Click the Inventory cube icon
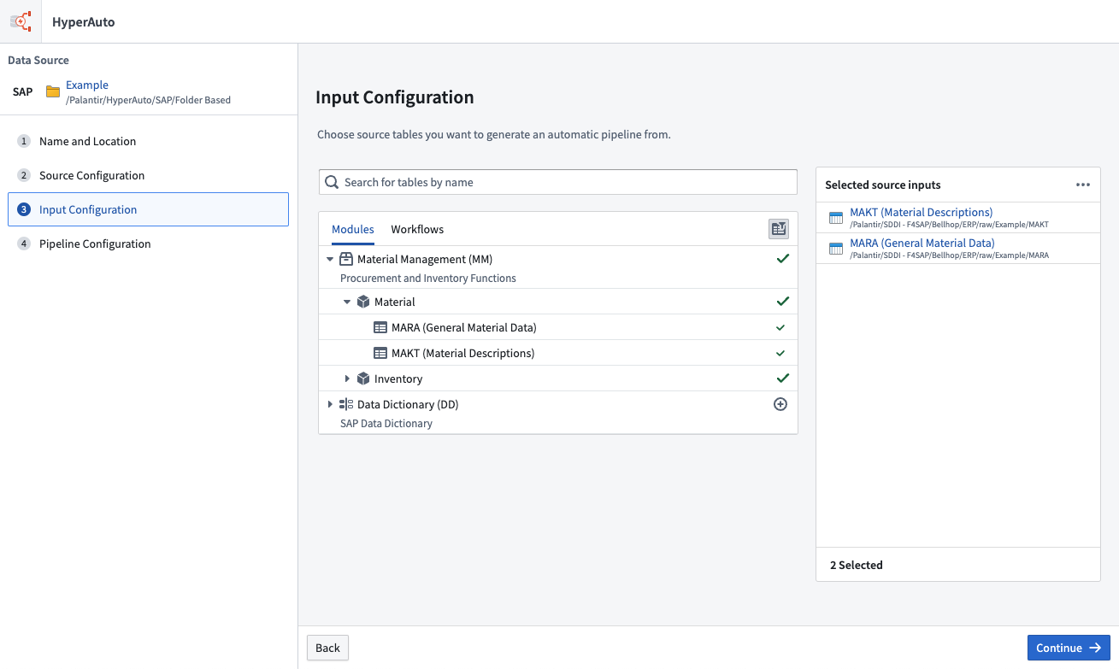 coord(363,379)
